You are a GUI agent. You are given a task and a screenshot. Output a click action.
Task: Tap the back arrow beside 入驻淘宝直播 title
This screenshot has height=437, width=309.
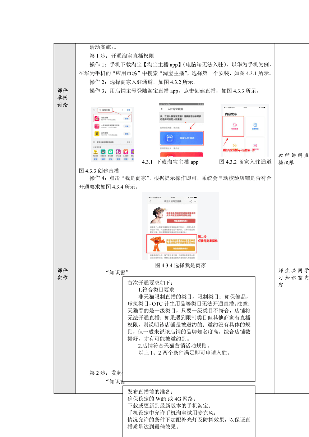click(x=162, y=109)
